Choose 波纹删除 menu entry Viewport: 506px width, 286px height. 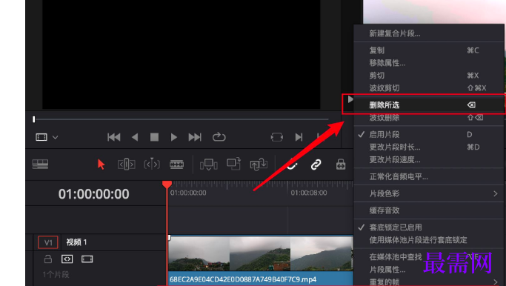tap(429, 118)
